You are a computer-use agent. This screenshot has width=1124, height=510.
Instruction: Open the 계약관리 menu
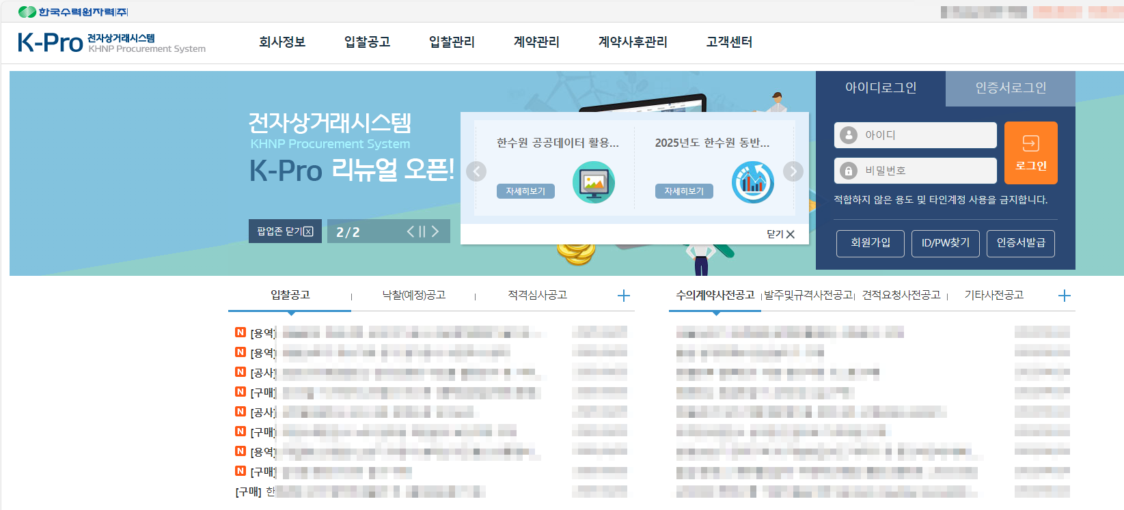coord(536,42)
